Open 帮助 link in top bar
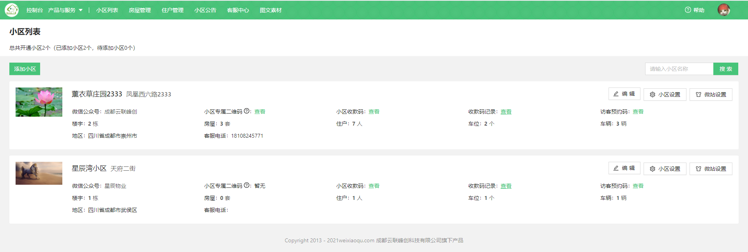Image resolution: width=748 pixels, height=252 pixels. [699, 10]
